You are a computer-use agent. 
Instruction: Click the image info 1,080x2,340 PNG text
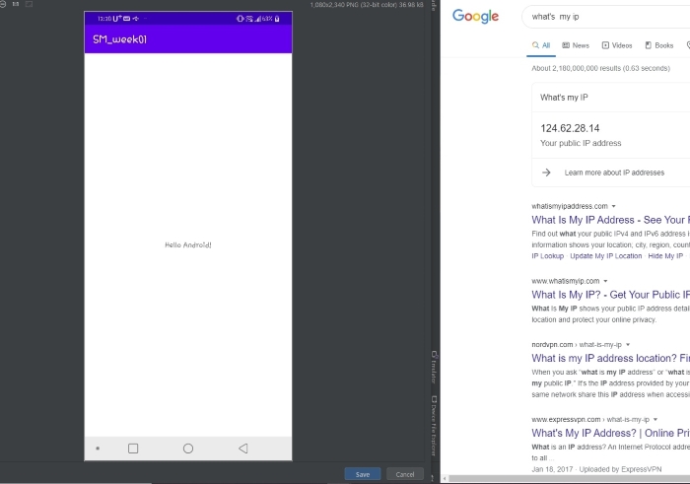point(367,4)
